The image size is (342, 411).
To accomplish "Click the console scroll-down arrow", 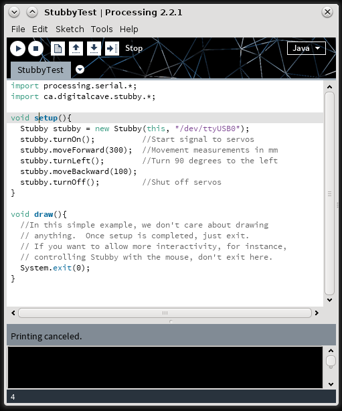I will 331,384.
